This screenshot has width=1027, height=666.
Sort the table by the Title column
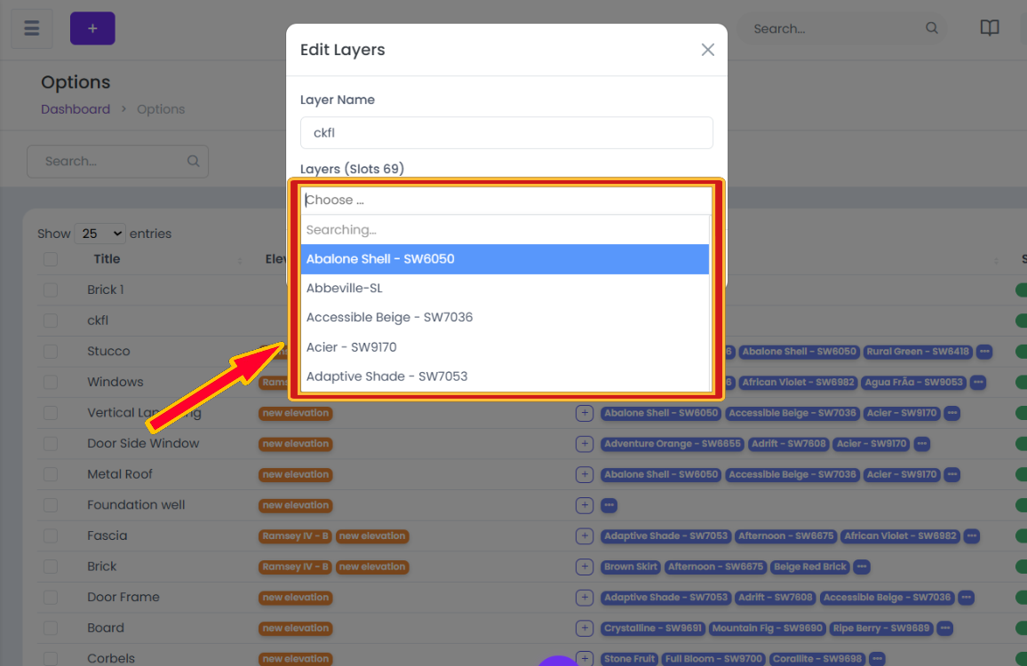[107, 259]
